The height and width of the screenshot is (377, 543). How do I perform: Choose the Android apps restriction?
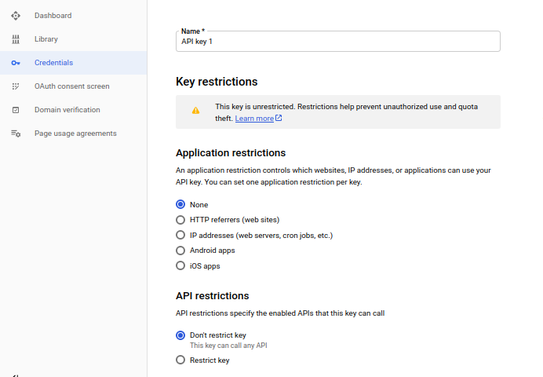(180, 251)
